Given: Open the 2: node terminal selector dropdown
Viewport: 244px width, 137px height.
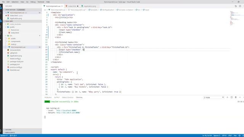Looking at the screenshot, I should click(x=213, y=97).
